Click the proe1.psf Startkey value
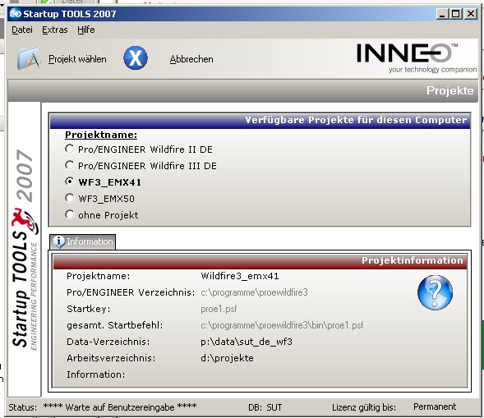The width and height of the screenshot is (484, 418). (219, 309)
